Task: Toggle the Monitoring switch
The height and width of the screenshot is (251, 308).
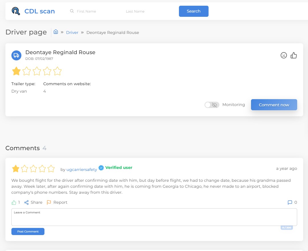Action: pos(212,105)
